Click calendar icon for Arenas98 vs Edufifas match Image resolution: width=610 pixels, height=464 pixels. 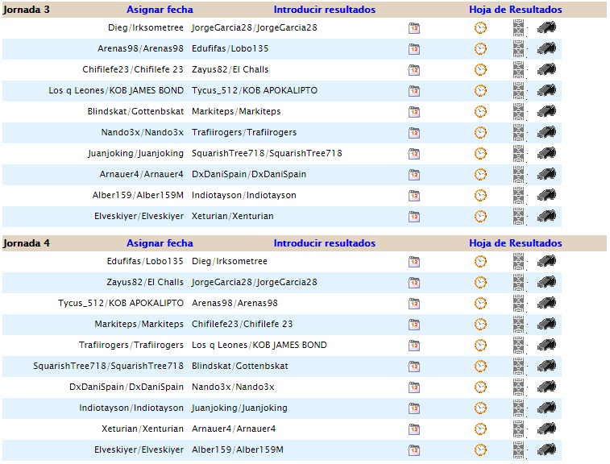[414, 49]
